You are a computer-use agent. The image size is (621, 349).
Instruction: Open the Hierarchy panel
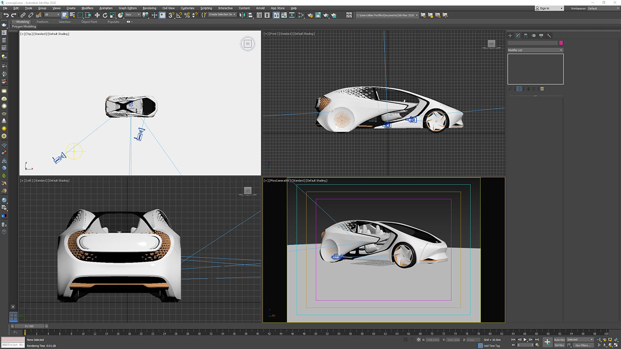[525, 36]
